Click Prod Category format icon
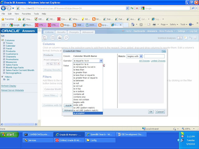This screenshot has width=199, height=149. pos(48,64)
